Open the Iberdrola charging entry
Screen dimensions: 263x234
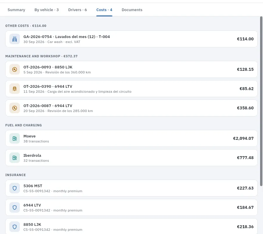[x=131, y=158]
